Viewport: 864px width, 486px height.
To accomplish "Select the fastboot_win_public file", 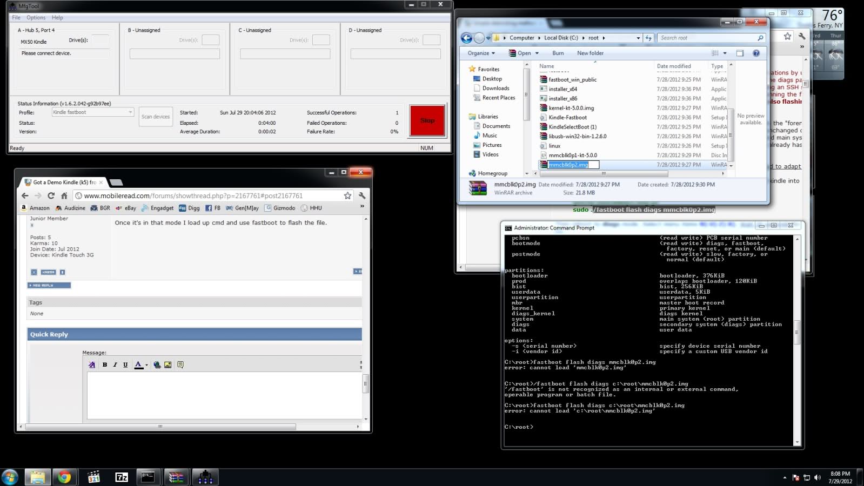I will click(572, 79).
